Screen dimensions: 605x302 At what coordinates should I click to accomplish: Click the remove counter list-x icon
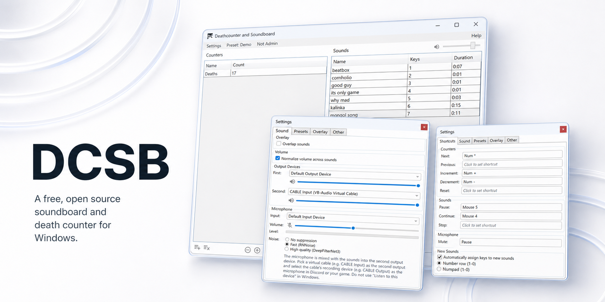tap(207, 248)
